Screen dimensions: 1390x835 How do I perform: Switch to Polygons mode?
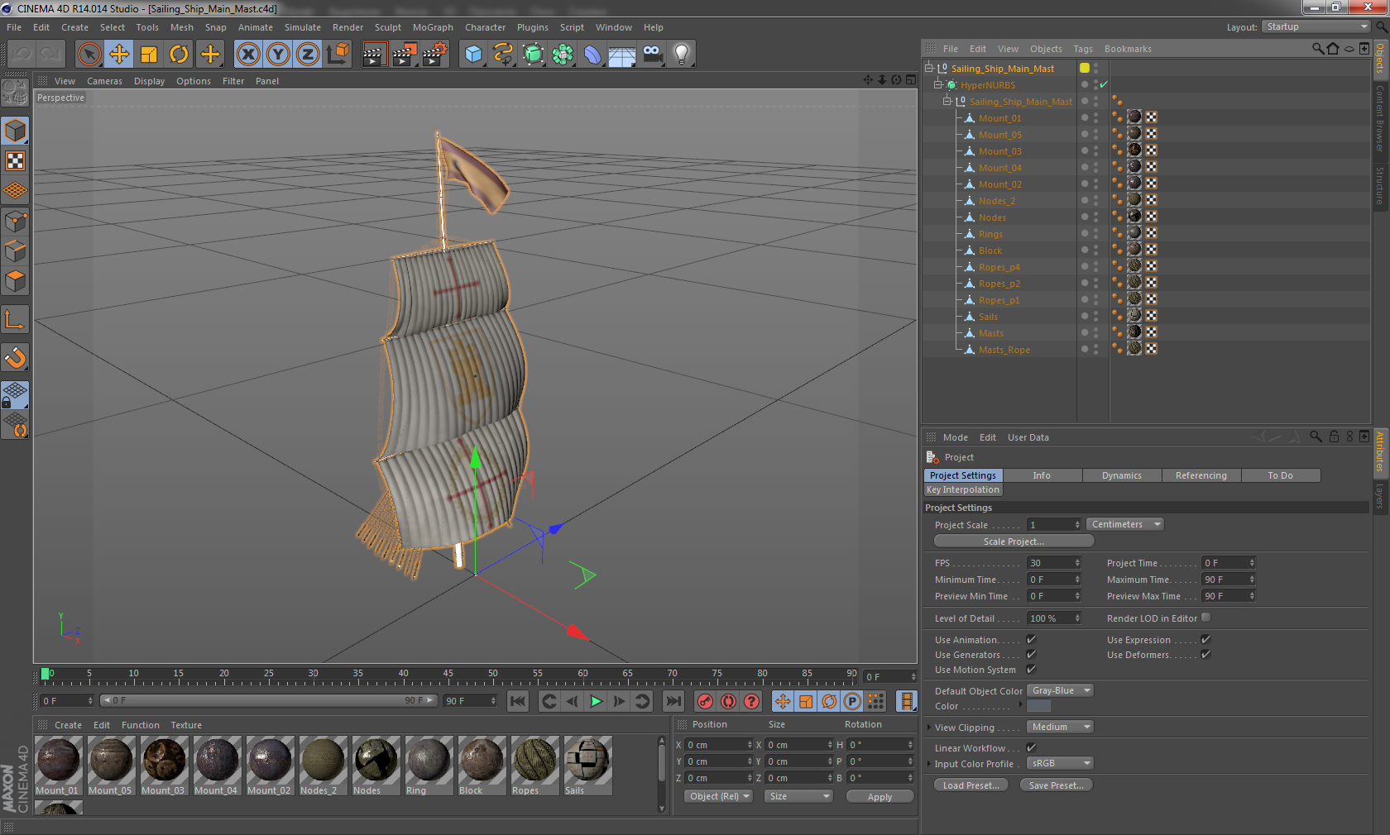point(15,281)
